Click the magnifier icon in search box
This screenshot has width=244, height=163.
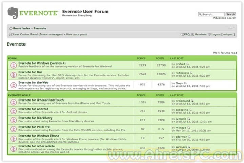[200, 14]
